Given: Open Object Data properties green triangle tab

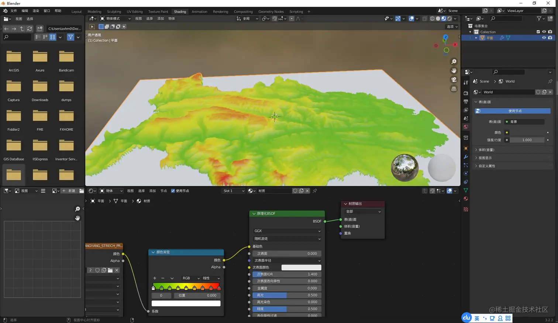Looking at the screenshot, I should tap(466, 190).
